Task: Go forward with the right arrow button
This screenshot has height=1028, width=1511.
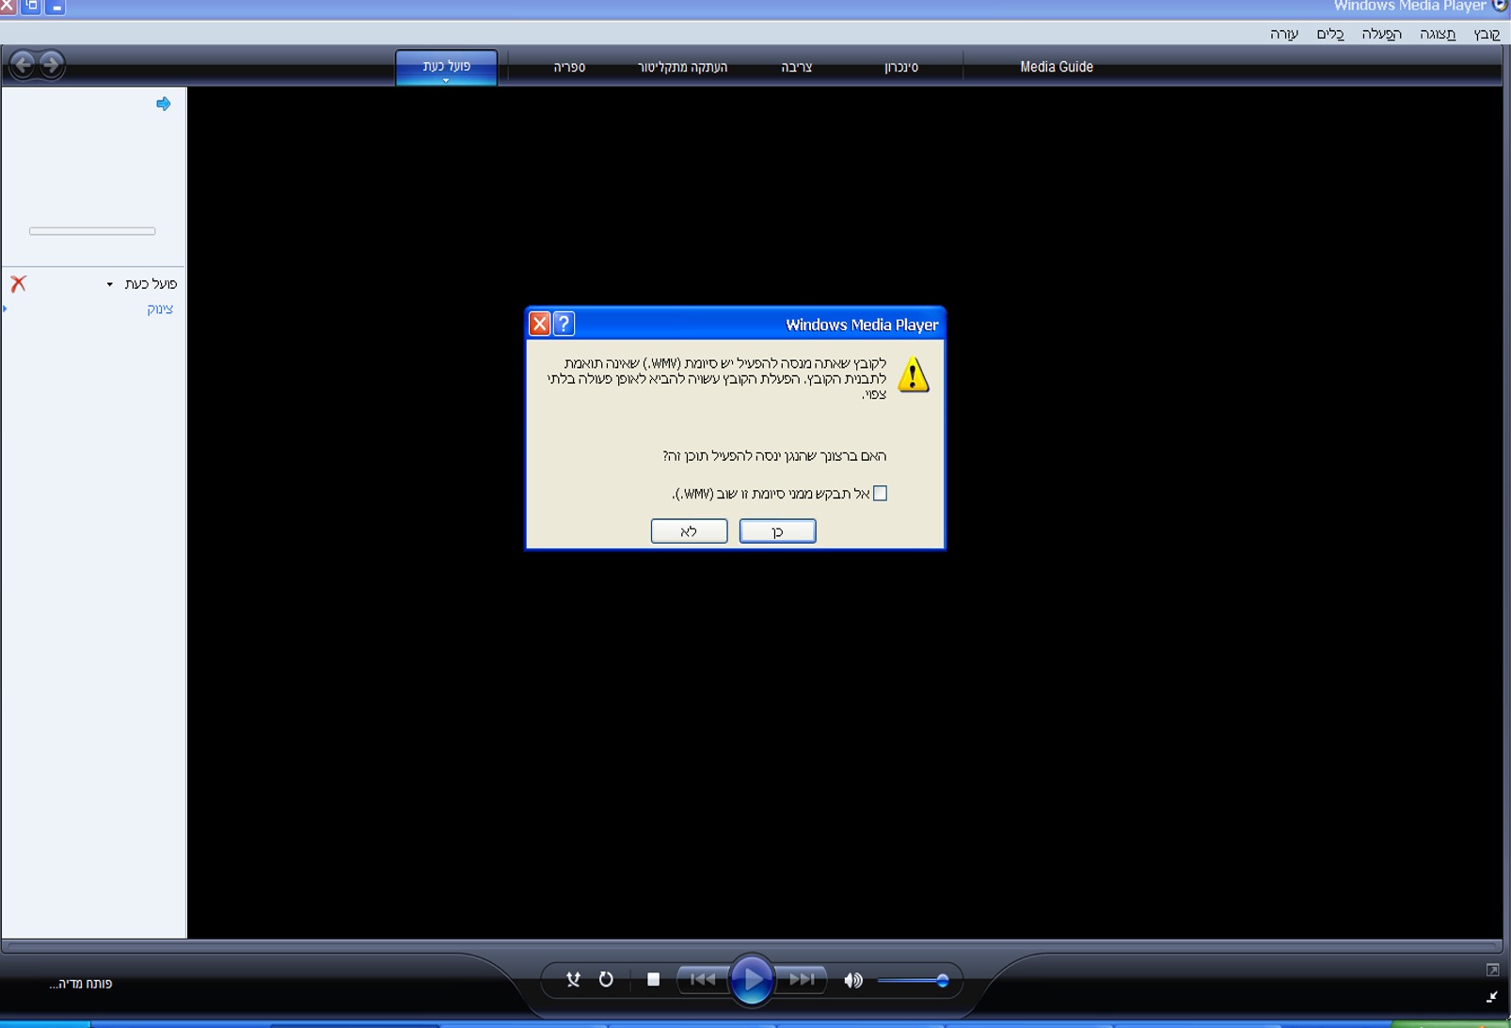Action: tap(52, 64)
